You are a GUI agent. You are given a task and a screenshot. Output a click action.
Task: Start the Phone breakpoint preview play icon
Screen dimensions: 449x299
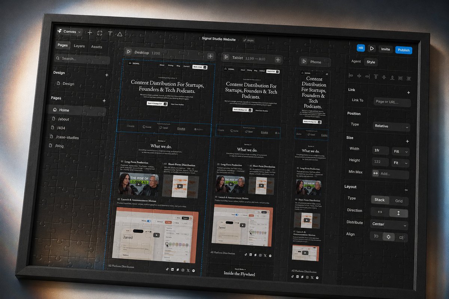click(x=304, y=61)
